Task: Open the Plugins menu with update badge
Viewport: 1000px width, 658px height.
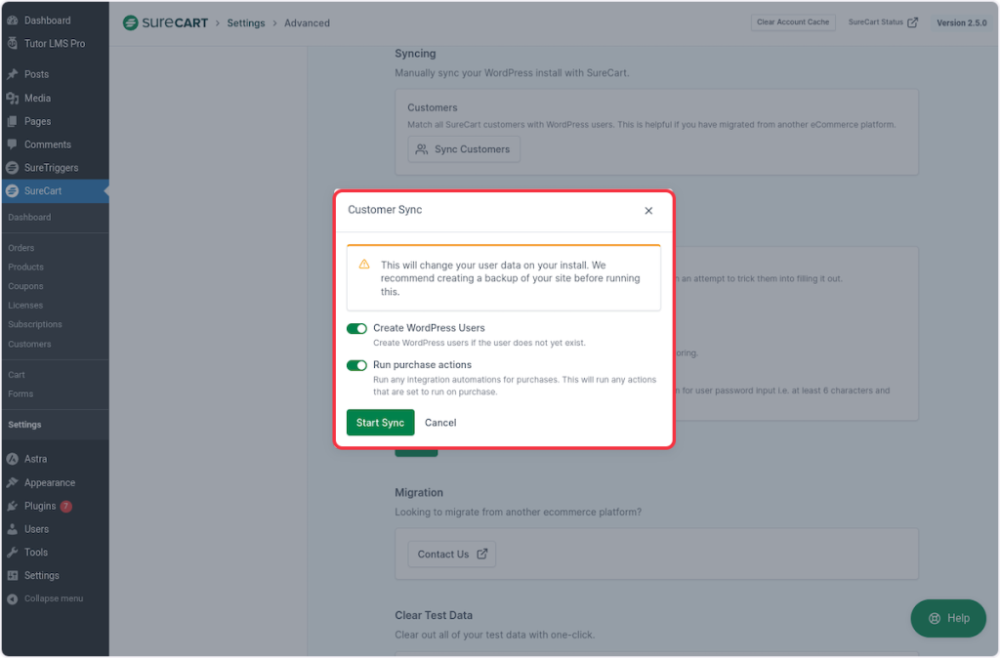Action: (x=40, y=506)
